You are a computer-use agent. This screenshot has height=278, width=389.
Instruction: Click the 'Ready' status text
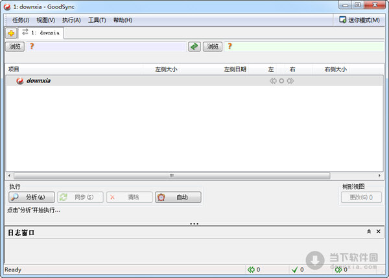point(13,270)
